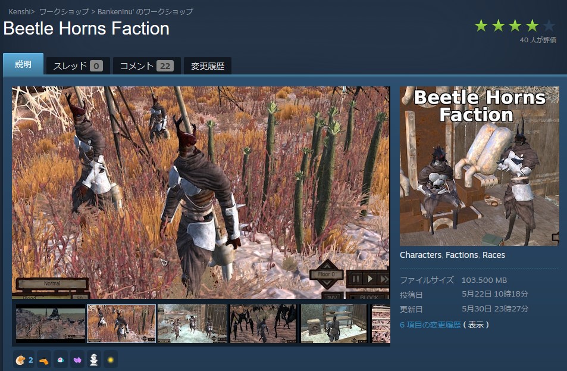Click the first green rating star
Image resolution: width=567 pixels, height=371 pixels.
point(481,26)
